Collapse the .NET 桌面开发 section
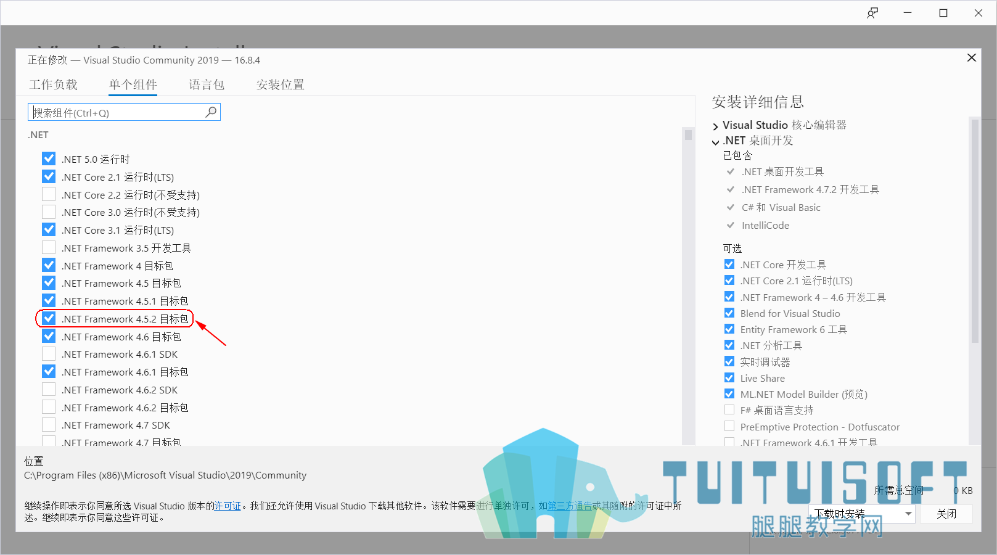 point(715,142)
